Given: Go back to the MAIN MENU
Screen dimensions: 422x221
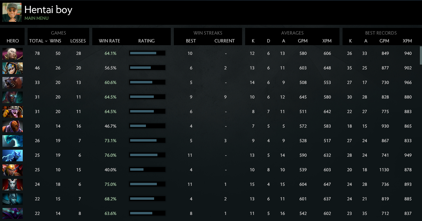Looking at the screenshot, I should point(36,18).
